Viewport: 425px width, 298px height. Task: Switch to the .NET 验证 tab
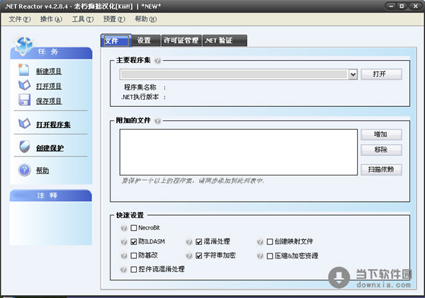coord(225,40)
